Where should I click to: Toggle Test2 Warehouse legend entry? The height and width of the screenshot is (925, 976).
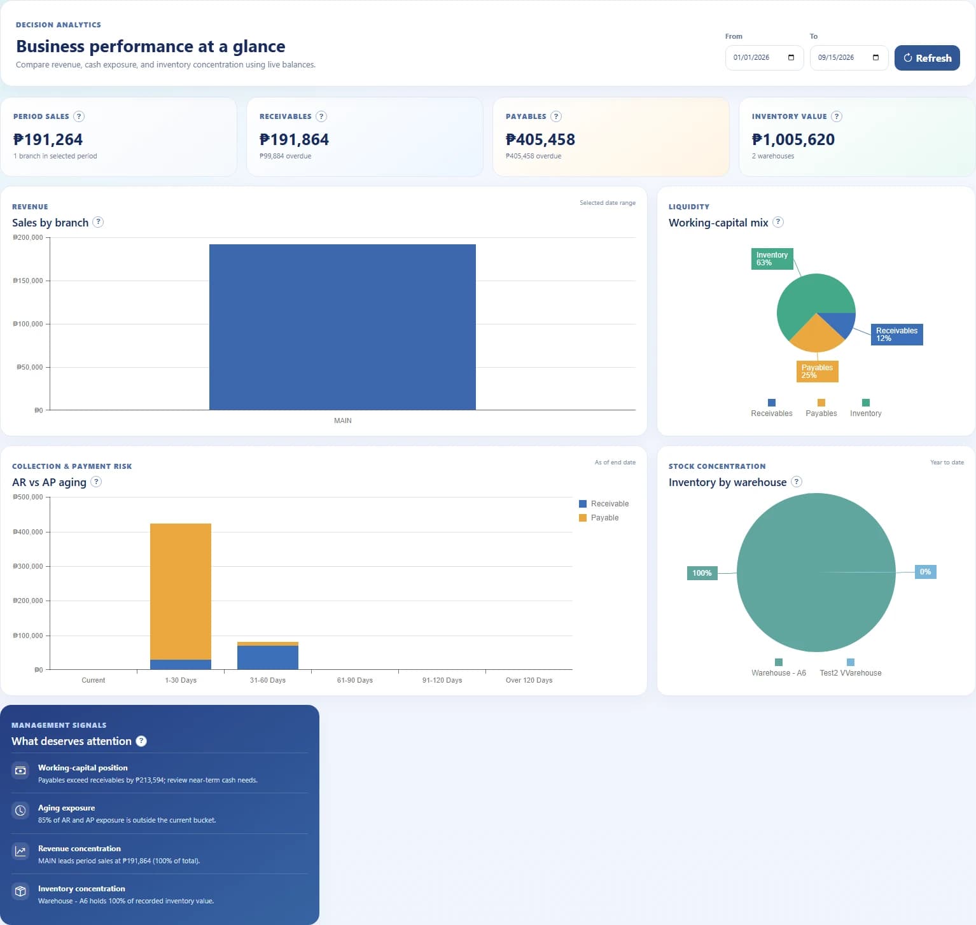point(851,668)
